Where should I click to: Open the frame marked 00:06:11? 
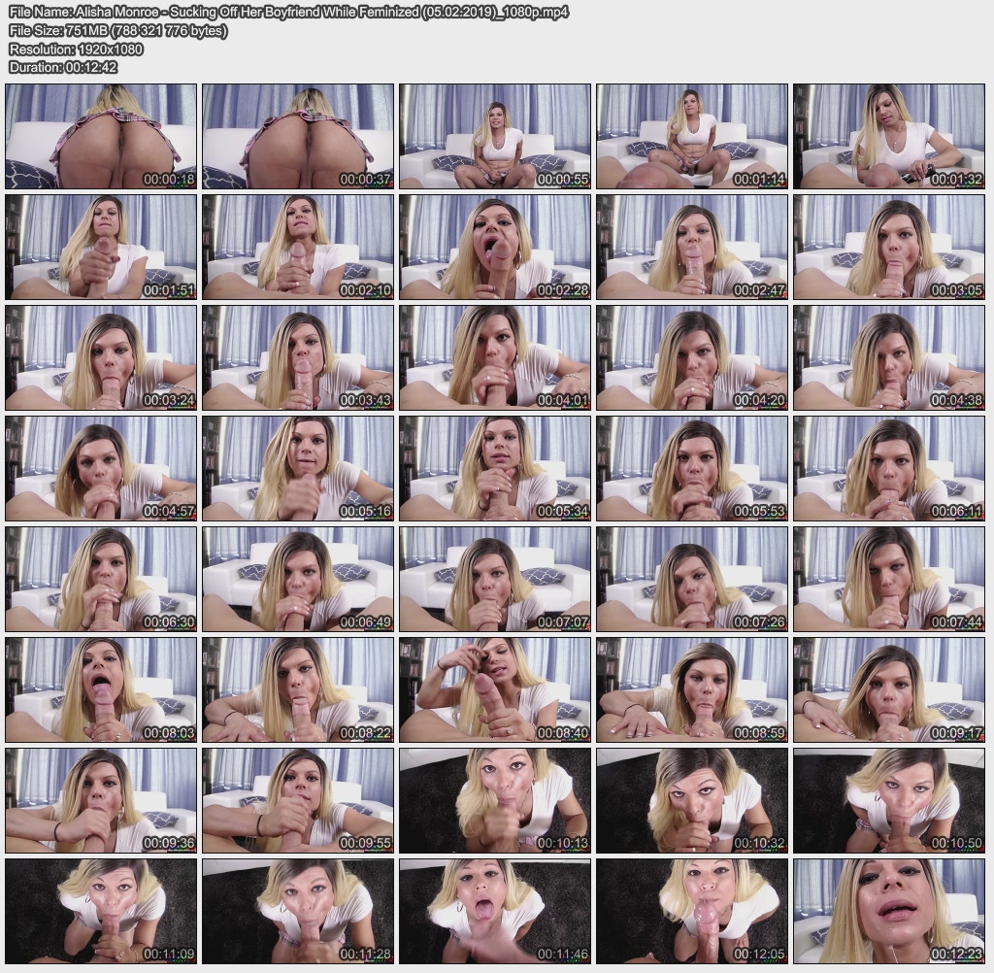click(888, 468)
